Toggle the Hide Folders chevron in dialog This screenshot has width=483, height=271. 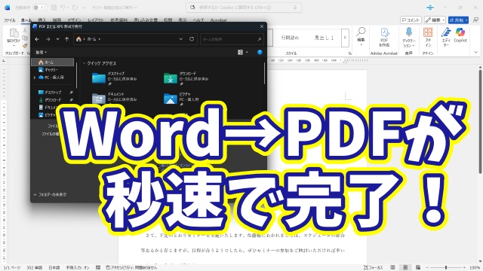tap(35, 194)
